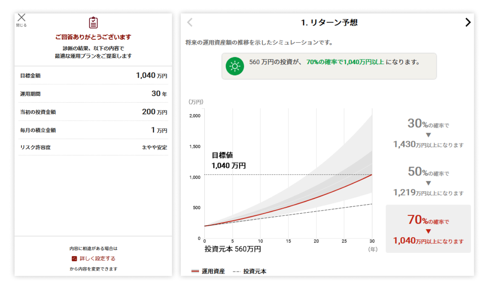489x289 pixels.
Task: Select the 50%の確率で probability card
Action: [x=428, y=182]
